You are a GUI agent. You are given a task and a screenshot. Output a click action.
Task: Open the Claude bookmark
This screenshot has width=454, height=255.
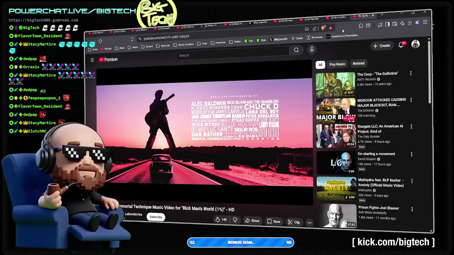[x=297, y=38]
